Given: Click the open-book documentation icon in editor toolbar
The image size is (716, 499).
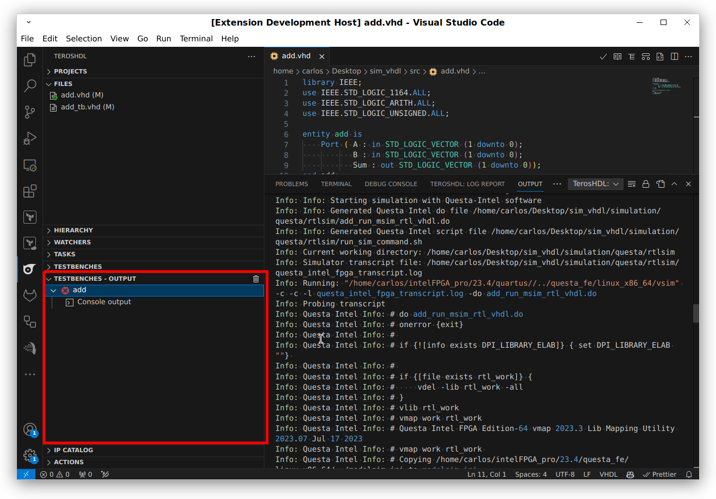Looking at the screenshot, I should [618, 56].
